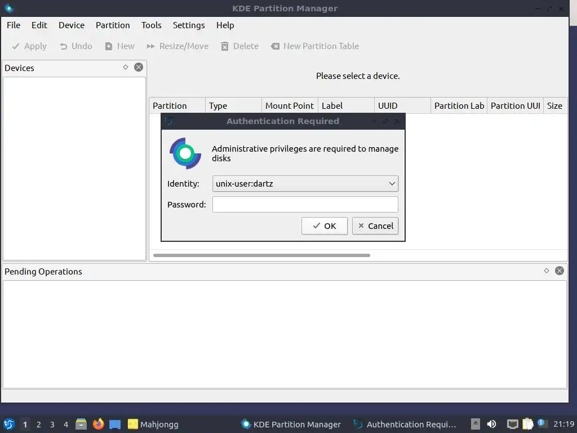Switch to Authentication Required taskbar entry
This screenshot has height=433, width=577.
tap(405, 424)
